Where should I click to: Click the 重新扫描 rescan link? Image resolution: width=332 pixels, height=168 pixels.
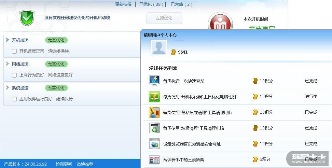pos(123,4)
